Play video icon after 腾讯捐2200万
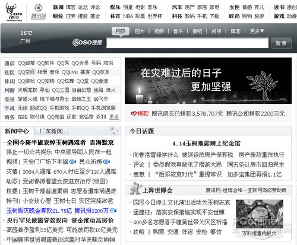Viewport: 297px width, 245px height. 113,211
